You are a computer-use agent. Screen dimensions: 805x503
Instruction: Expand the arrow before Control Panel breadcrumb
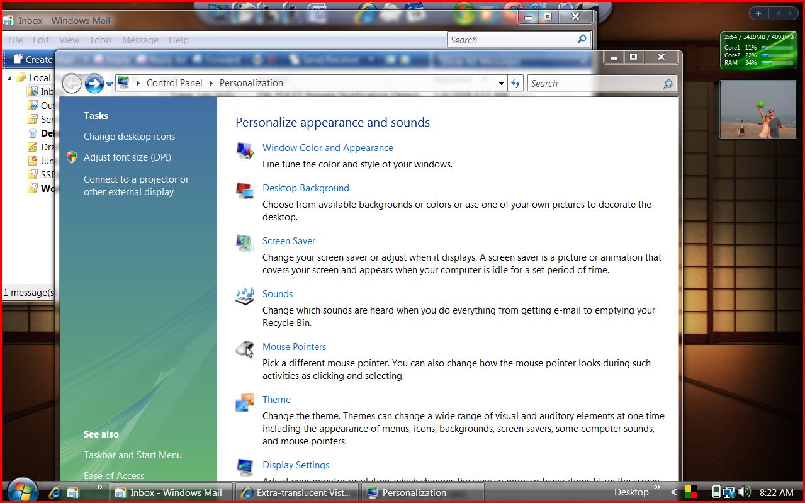point(138,83)
